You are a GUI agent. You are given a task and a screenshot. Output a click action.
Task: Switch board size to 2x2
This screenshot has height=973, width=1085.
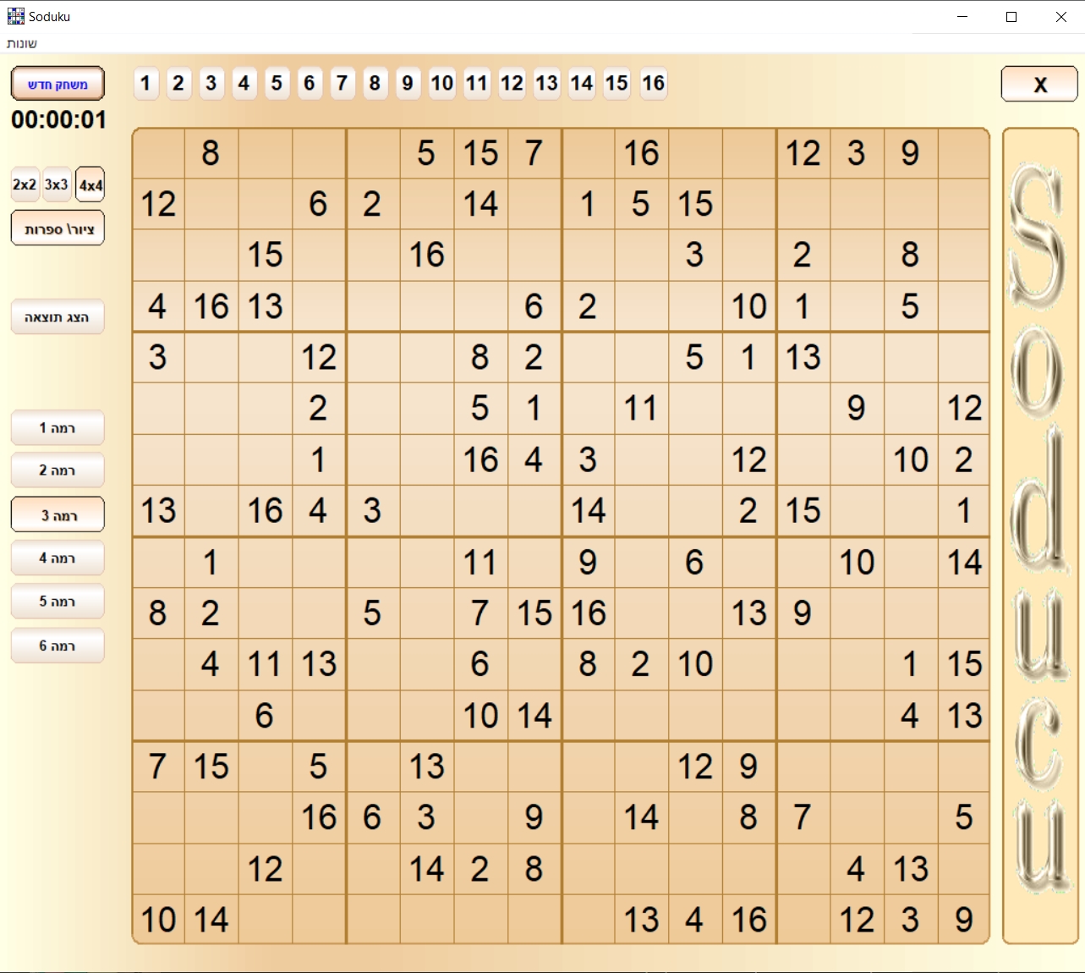(25, 184)
